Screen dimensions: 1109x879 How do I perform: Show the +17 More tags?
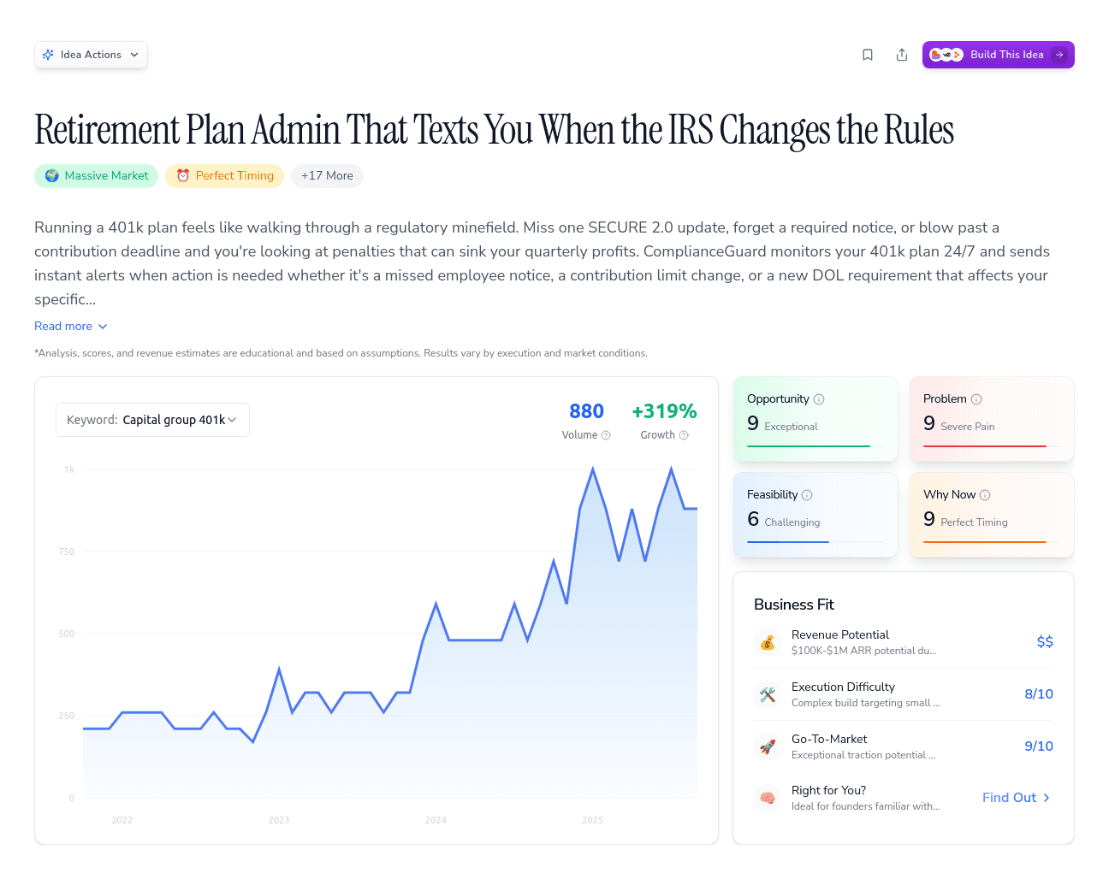point(327,176)
